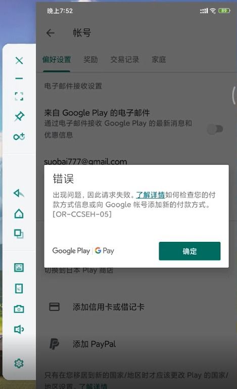Click the emulator back arrow icon
This screenshot has width=237, height=389.
[x=19, y=193]
